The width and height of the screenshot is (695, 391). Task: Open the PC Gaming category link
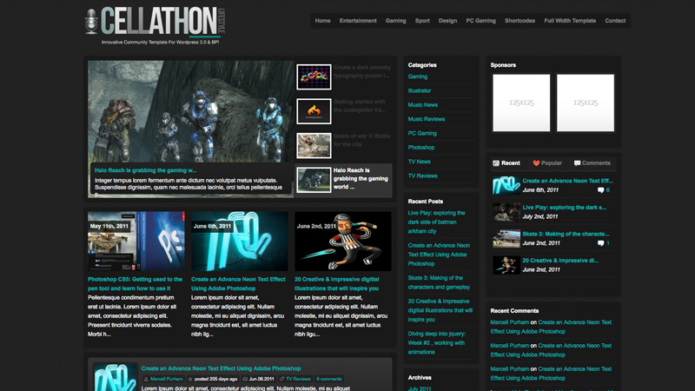pyautogui.click(x=422, y=133)
